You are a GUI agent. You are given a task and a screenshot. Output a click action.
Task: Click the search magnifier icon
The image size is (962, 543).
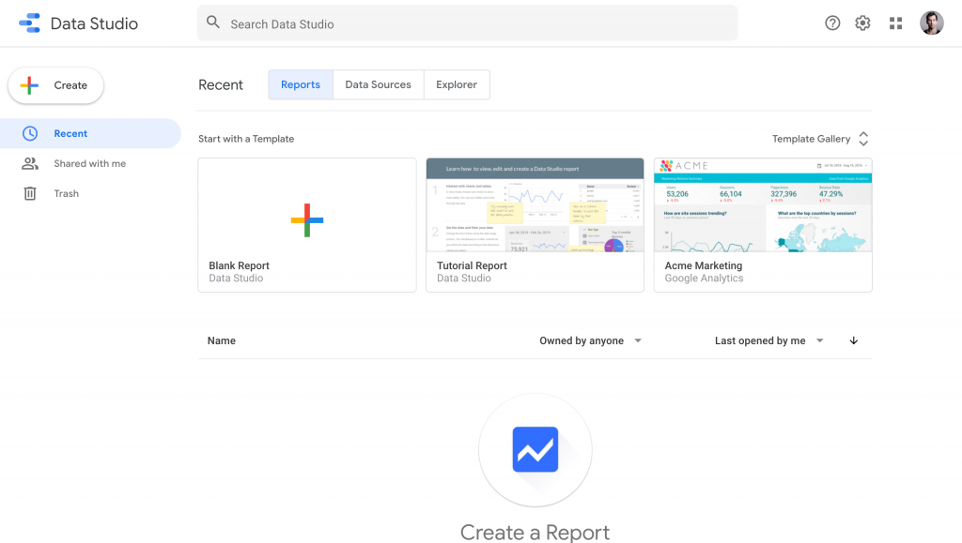coord(213,23)
